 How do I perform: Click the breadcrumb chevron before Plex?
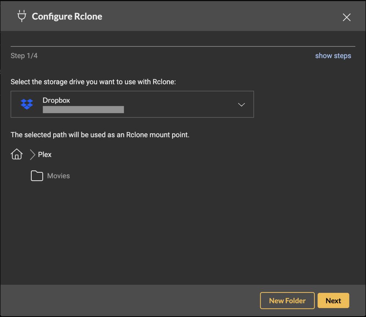coord(33,154)
